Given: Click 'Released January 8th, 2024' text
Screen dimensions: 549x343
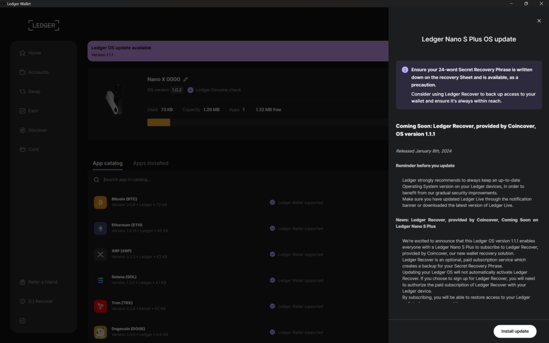Looking at the screenshot, I should (x=424, y=151).
